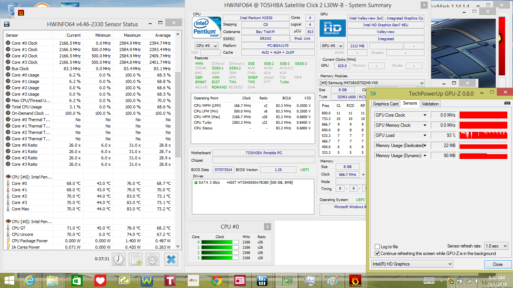The image size is (513, 288).
Task: Open the CPU #0 selector dropdown
Action: coord(207,46)
